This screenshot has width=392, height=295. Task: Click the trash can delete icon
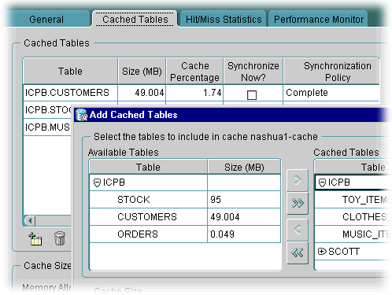pyautogui.click(x=60, y=238)
